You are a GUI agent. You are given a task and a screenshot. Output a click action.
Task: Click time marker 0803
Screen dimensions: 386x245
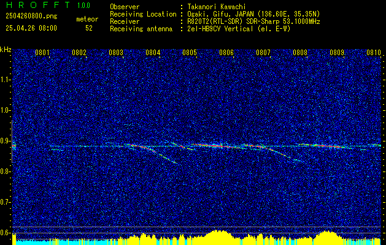pyautogui.click(x=115, y=53)
